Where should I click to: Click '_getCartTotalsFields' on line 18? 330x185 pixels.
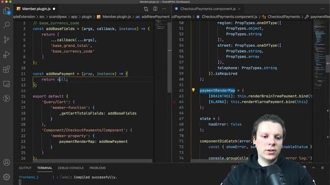[x=82, y=113]
